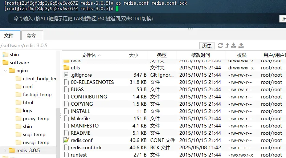Switch to the 文件 tab
This screenshot has height=158, width=286.
click(x=9, y=36)
